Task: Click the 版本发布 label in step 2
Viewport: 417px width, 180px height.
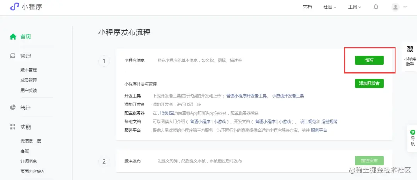Action: [132, 161]
